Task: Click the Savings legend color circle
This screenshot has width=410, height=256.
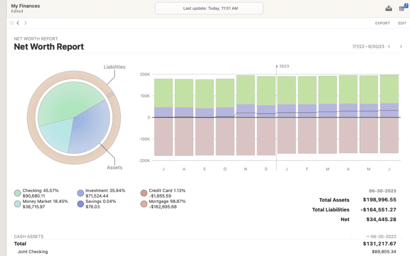Action: 80,204
